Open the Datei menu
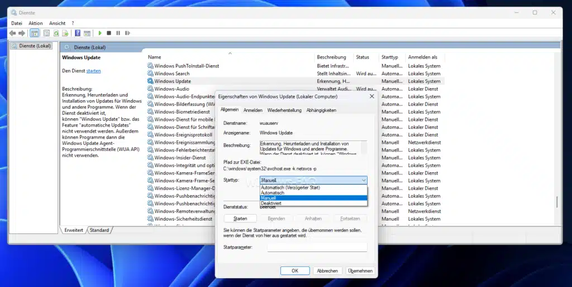Image resolution: width=572 pixels, height=287 pixels. pos(17,23)
